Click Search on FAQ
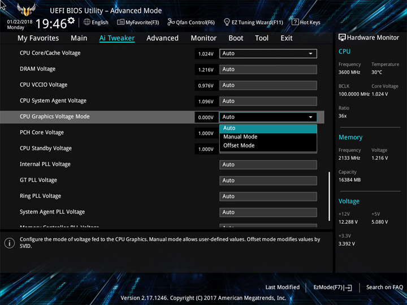 pyautogui.click(x=384, y=287)
